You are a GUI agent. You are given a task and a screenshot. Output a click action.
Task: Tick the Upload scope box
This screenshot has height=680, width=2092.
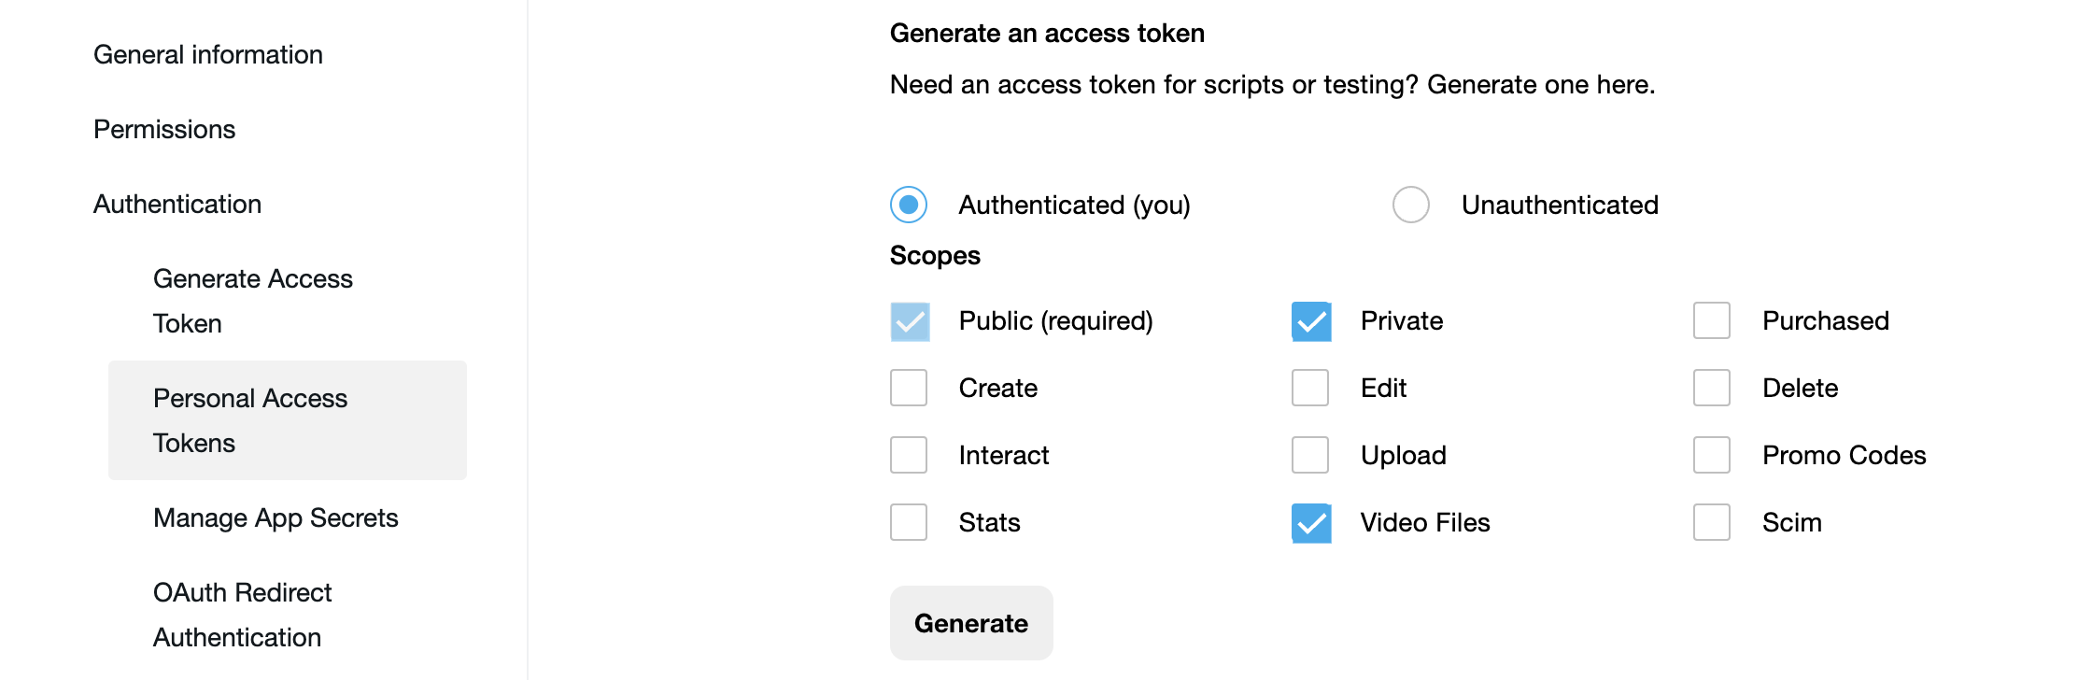1310,455
